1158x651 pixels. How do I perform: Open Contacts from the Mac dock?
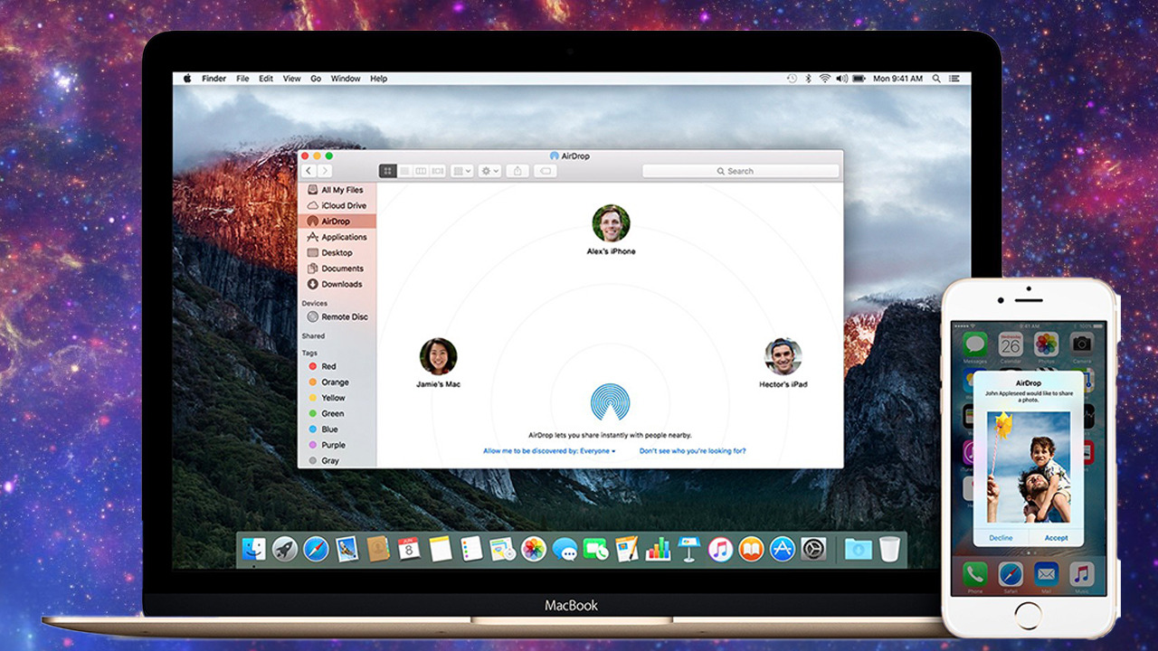[378, 548]
